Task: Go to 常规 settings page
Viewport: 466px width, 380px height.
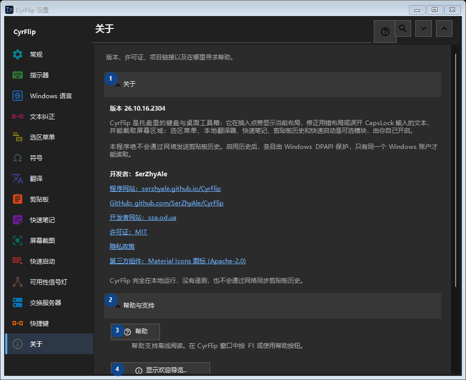Action: [49, 55]
